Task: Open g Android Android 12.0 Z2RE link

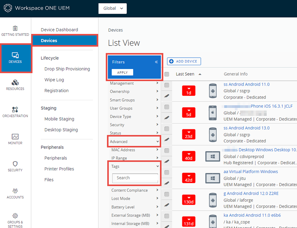Action: coord(251,193)
